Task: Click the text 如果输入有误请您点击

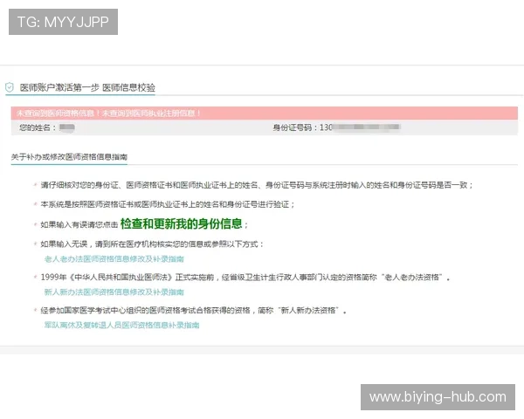Action: pos(79,225)
